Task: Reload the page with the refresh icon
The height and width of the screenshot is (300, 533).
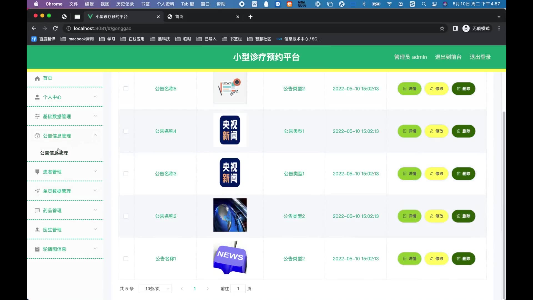Action: pos(55,28)
